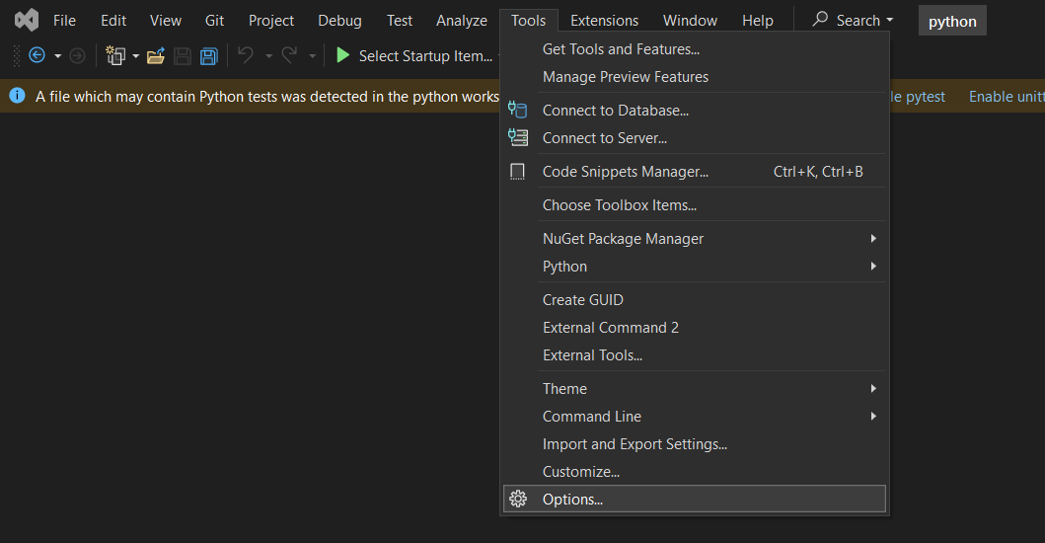The width and height of the screenshot is (1045, 543).
Task: Click the Code Snippets Manager icon
Action: coord(517,172)
